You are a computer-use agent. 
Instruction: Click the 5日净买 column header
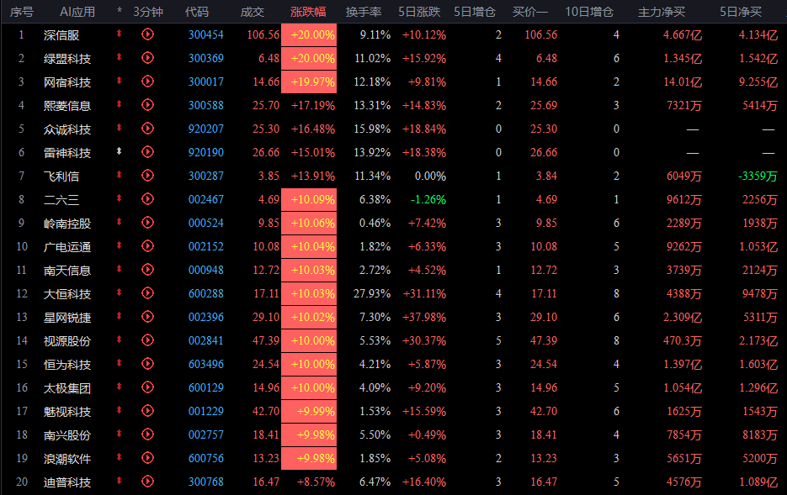[741, 12]
